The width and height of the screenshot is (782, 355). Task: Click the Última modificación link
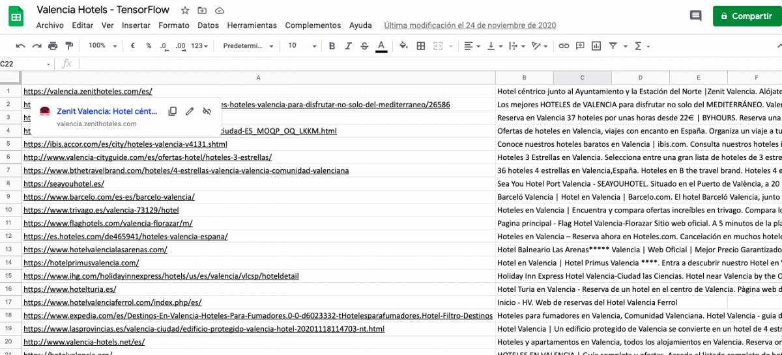pyautogui.click(x=470, y=25)
